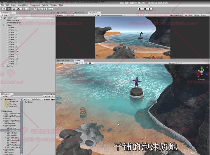Adjust the Game view Scale slider
210x155 pixels.
click(111, 15)
